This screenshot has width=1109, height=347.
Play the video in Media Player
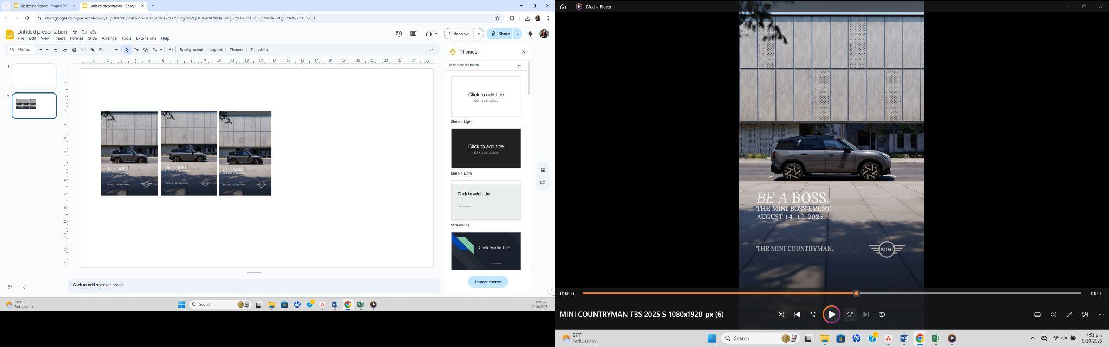pos(831,315)
